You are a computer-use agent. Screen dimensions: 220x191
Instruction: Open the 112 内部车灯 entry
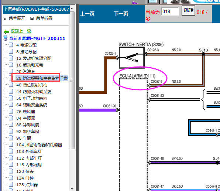[29, 158]
